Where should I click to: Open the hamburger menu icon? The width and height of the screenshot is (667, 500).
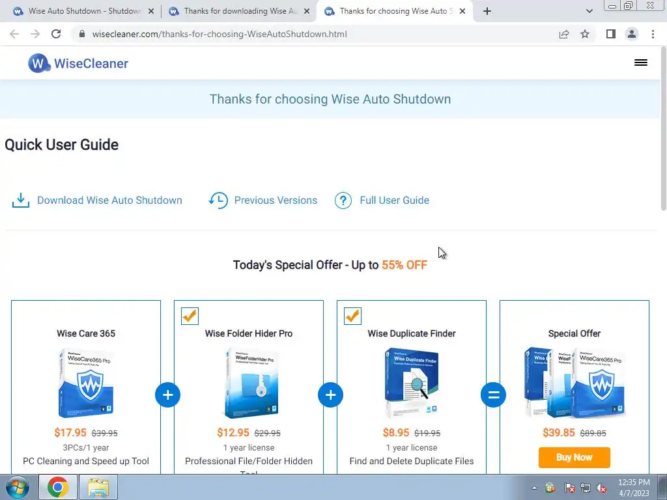coord(641,63)
